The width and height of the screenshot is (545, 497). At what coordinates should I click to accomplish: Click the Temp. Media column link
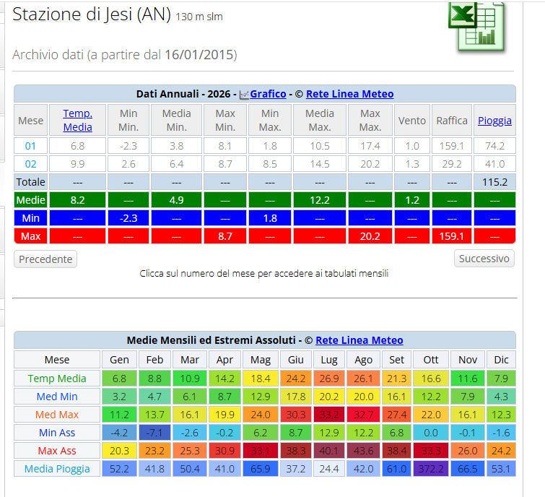coord(77,121)
